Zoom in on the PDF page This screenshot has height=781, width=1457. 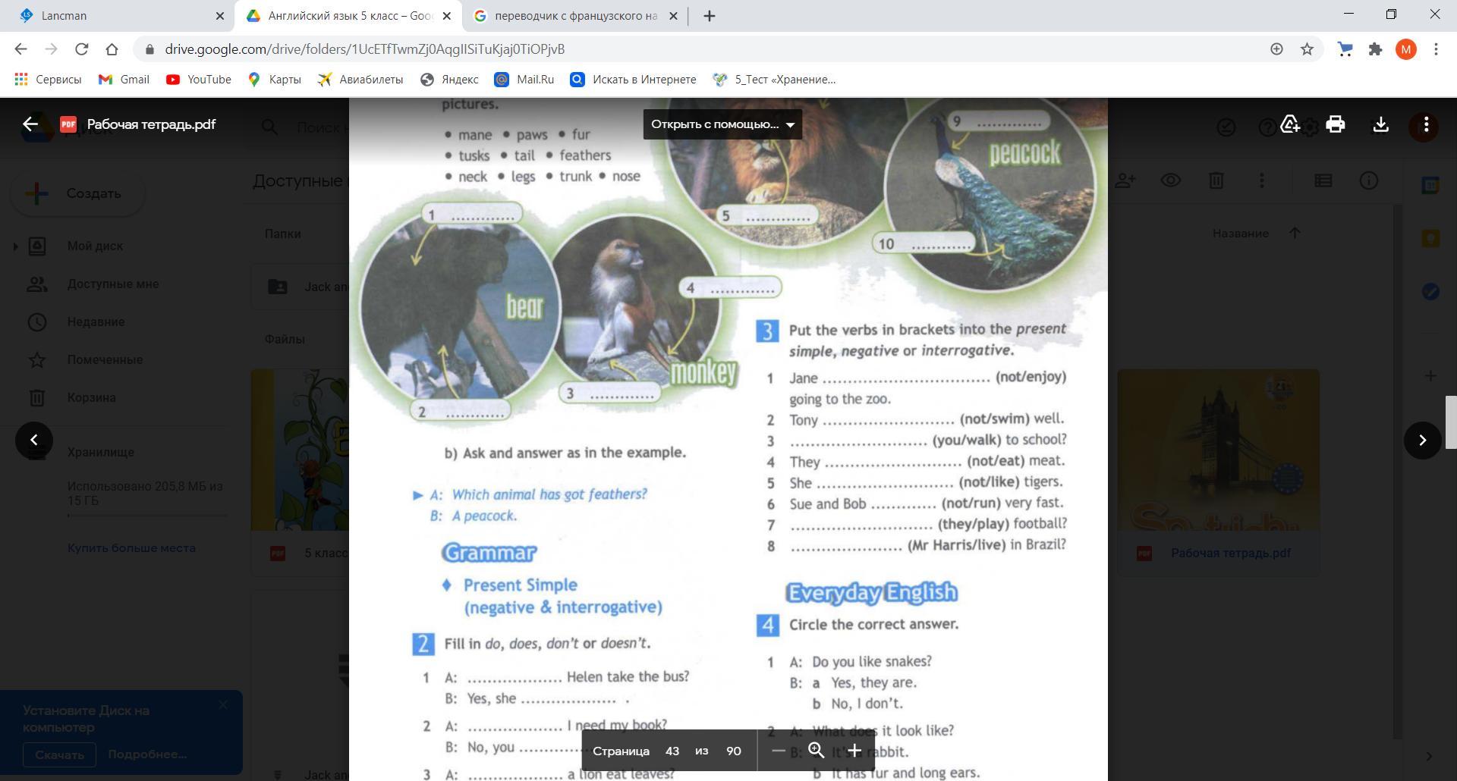[854, 751]
